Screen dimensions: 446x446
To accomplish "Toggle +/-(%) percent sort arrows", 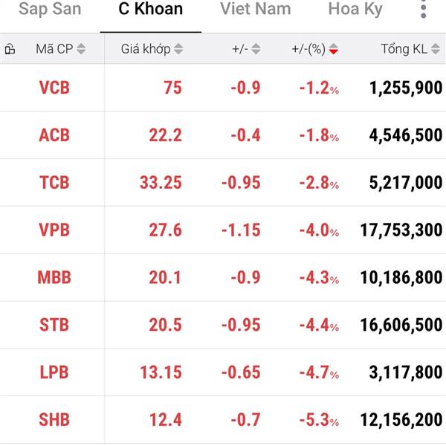I will 333,50.
